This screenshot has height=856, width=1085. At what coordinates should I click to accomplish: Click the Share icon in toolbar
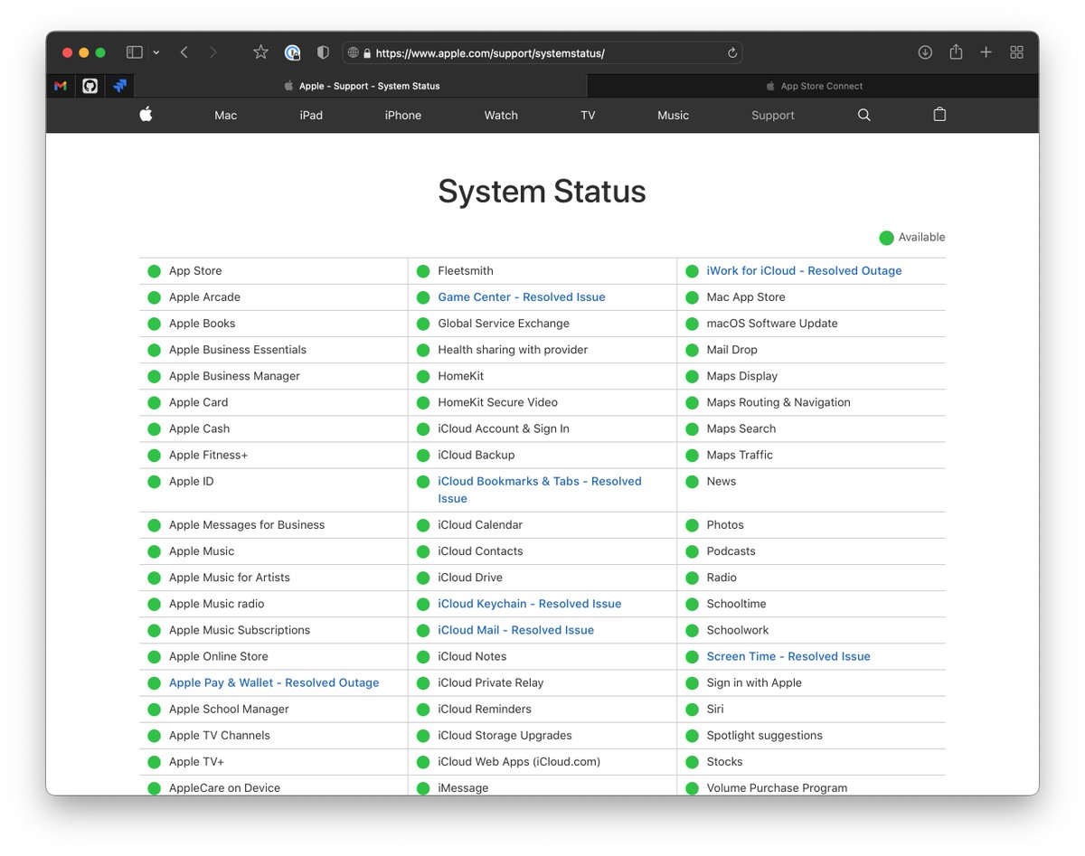(x=956, y=52)
